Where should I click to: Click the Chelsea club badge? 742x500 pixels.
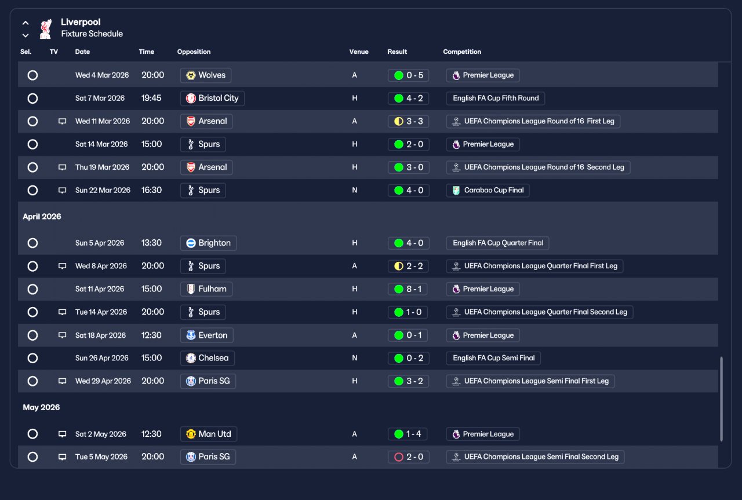pos(191,358)
